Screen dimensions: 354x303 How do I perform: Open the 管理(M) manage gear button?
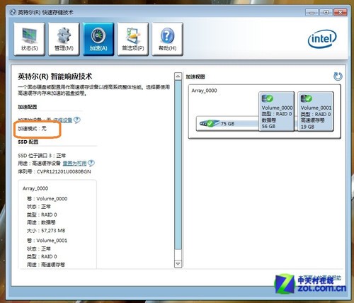pyautogui.click(x=64, y=39)
